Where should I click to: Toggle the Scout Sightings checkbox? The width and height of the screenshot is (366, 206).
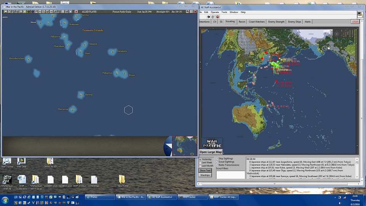coord(217,162)
